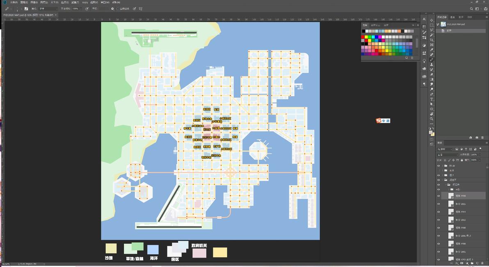Select the Eraser tool
Viewport: 489px width, 267px height.
click(432, 74)
